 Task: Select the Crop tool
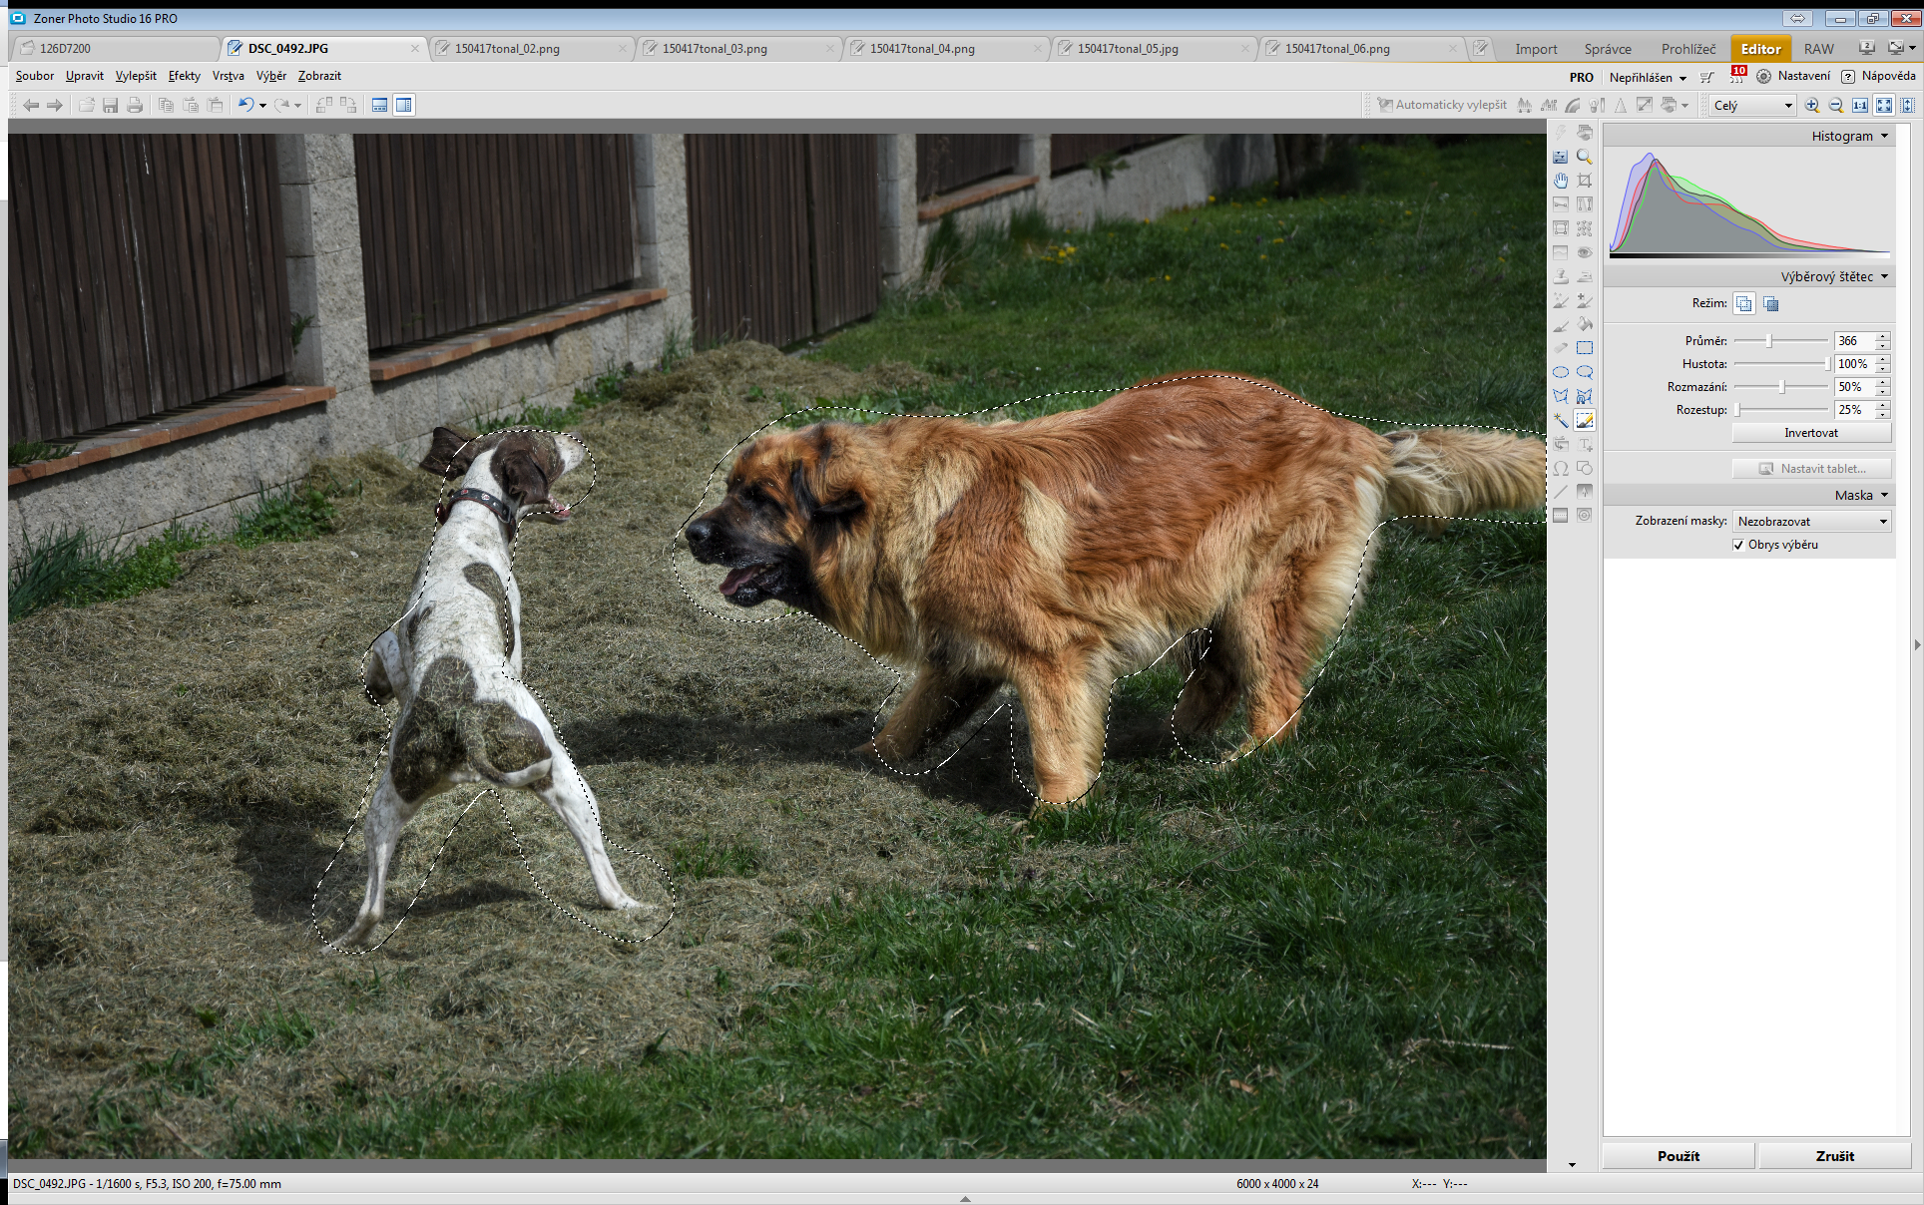click(x=1585, y=181)
